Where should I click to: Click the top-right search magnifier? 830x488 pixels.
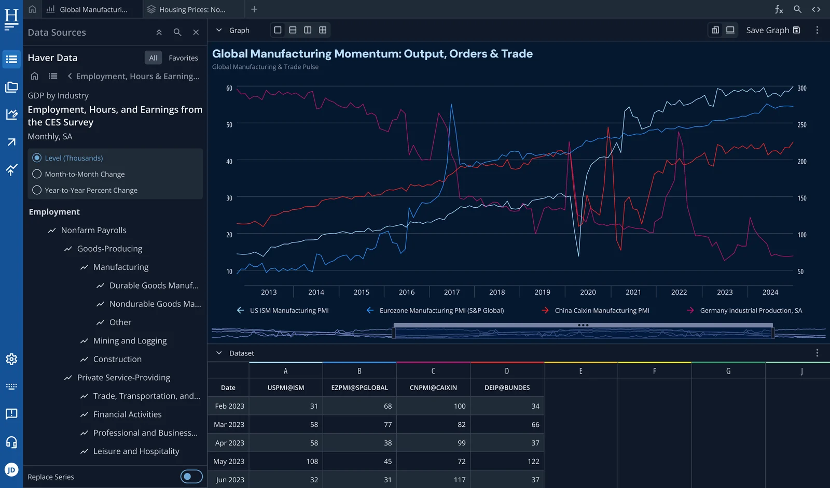[797, 9]
